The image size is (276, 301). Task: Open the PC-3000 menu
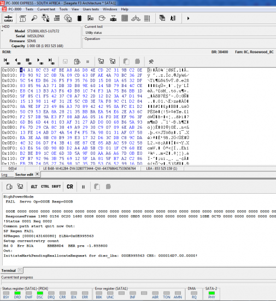point(15,9)
